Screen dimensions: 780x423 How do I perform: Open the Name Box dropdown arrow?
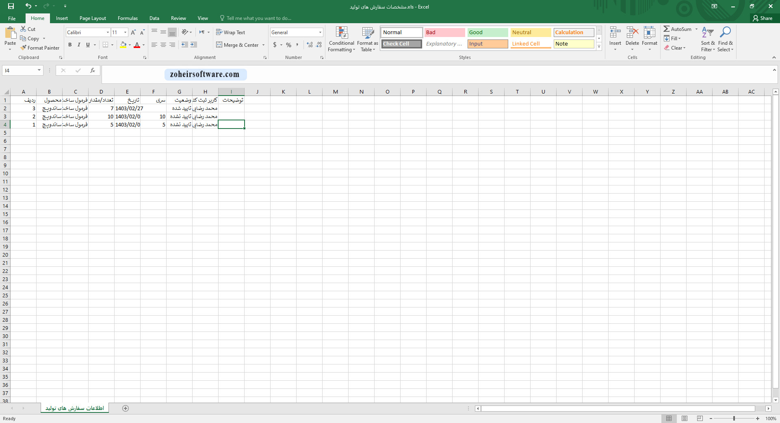(39, 70)
